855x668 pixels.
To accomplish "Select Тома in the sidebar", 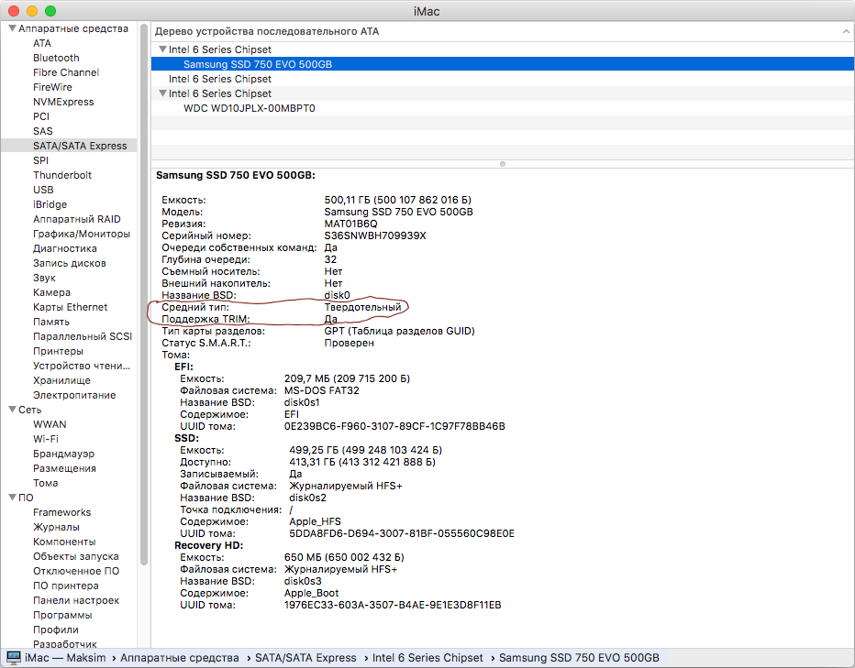I will pyautogui.click(x=45, y=483).
